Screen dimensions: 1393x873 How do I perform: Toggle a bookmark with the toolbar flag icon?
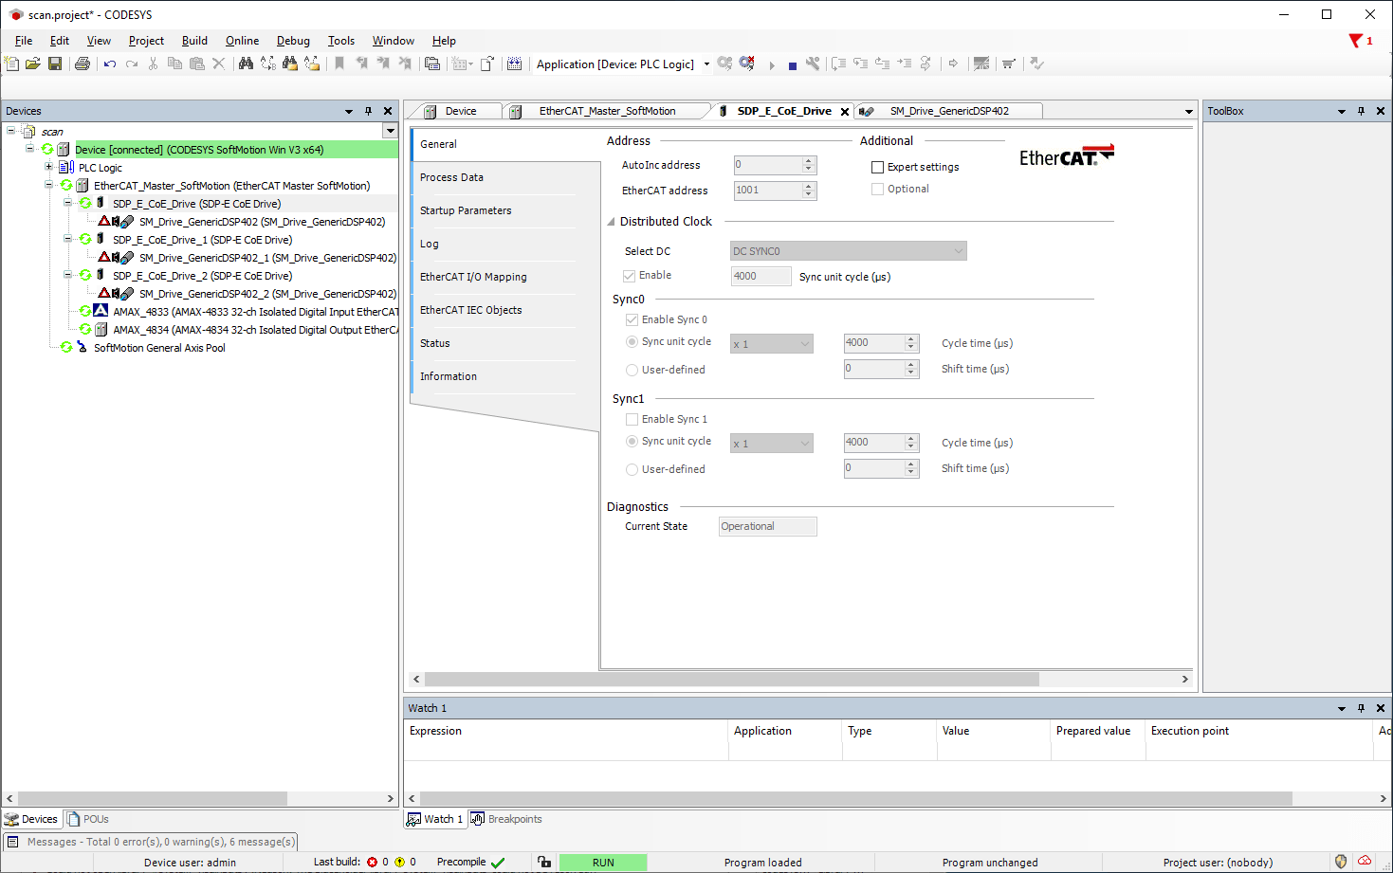pos(339,64)
